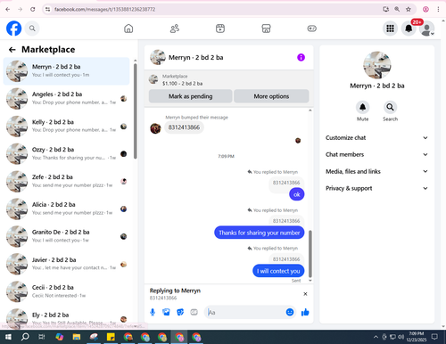The height and width of the screenshot is (344, 446).
Task: Cancel replying to Merryn with the X
Action: tap(305, 294)
